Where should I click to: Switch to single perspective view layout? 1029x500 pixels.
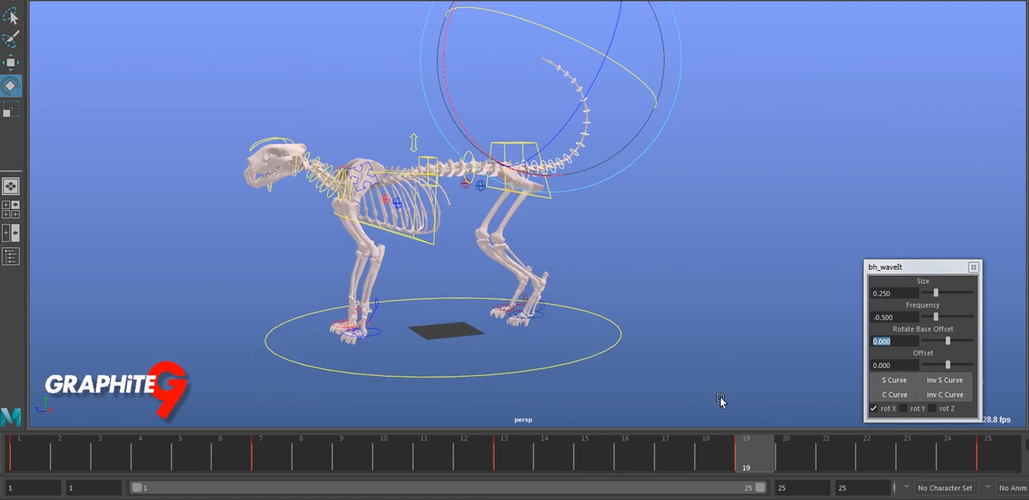pyautogui.click(x=11, y=186)
